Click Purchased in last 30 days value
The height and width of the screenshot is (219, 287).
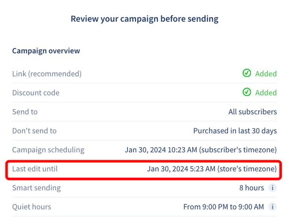[x=235, y=131]
